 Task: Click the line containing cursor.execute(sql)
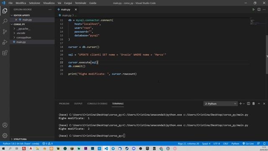(83, 62)
